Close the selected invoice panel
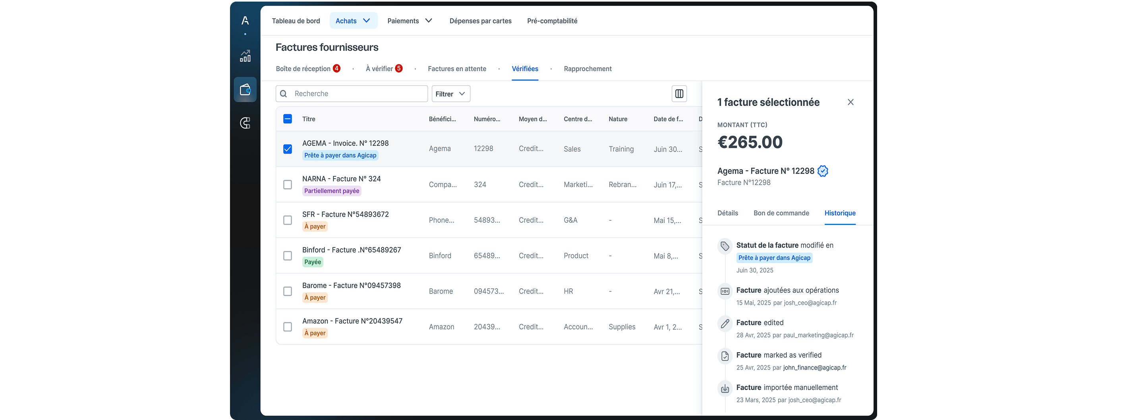The height and width of the screenshot is (420, 1125). coord(850,102)
